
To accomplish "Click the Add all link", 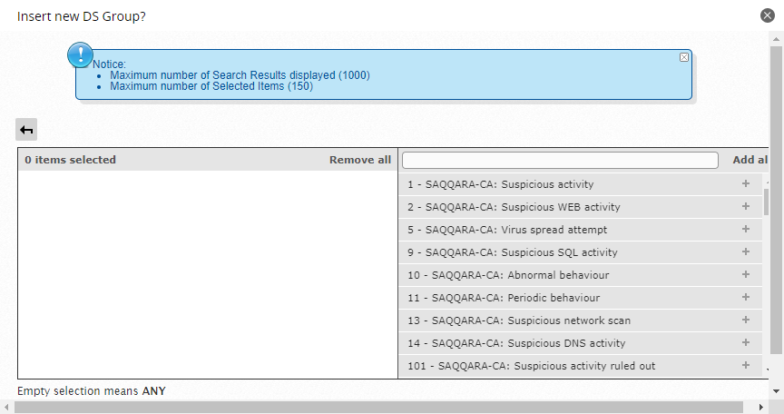I will click(750, 160).
